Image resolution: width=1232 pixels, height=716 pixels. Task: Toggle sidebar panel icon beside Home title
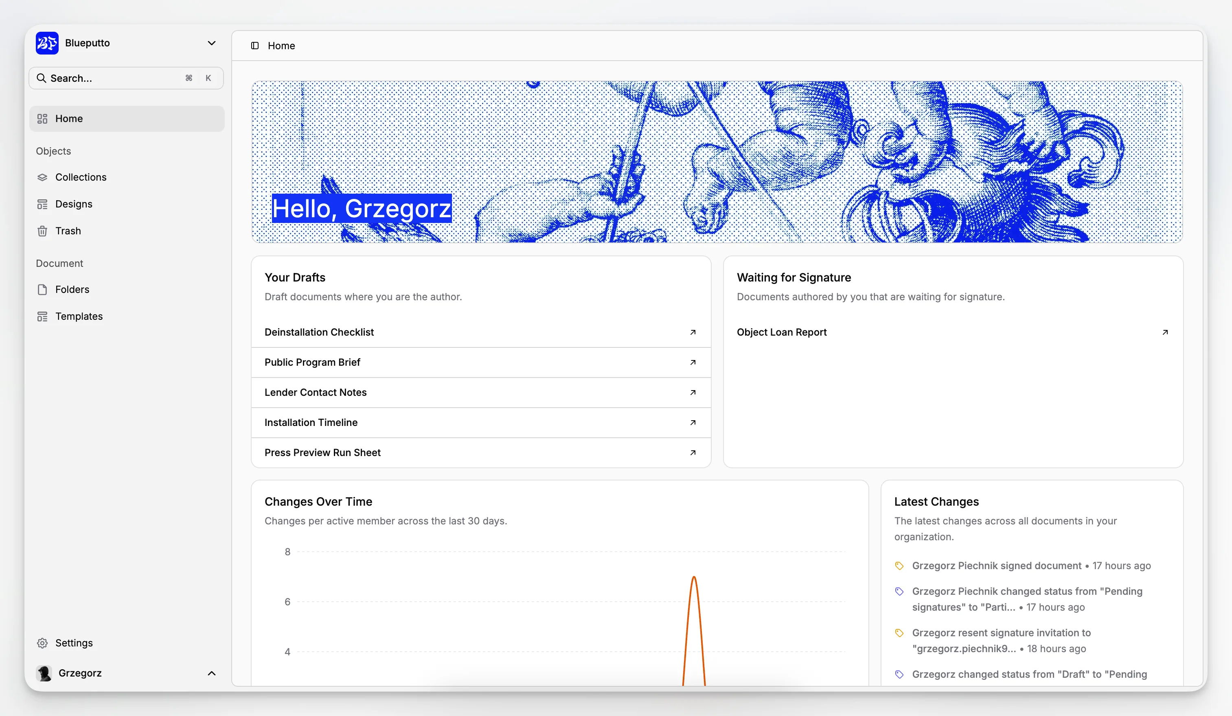click(x=255, y=46)
